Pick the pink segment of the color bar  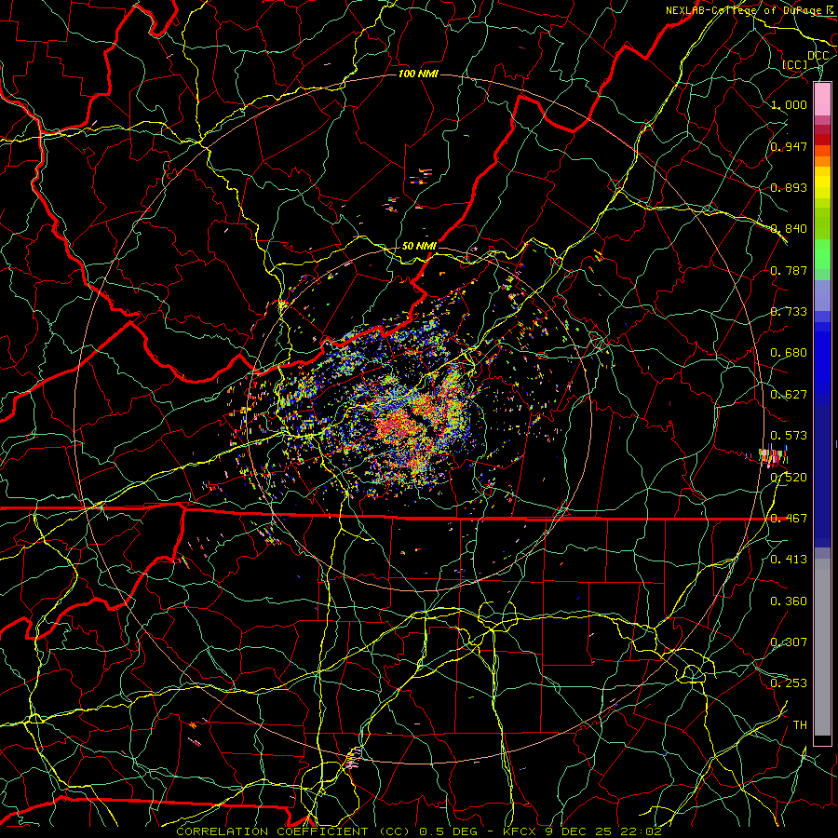pyautogui.click(x=822, y=99)
